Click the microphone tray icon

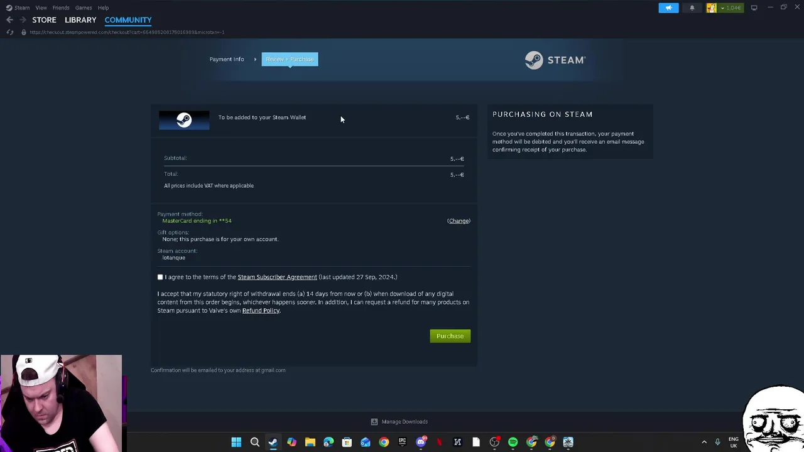click(717, 442)
